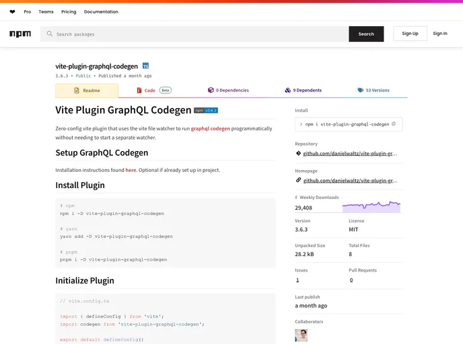Open the pull requests count link

point(351,280)
